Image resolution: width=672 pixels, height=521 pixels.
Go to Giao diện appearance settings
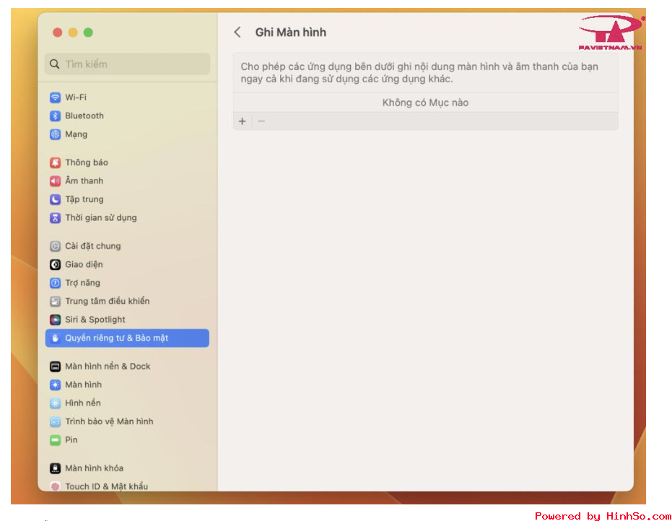point(84,265)
